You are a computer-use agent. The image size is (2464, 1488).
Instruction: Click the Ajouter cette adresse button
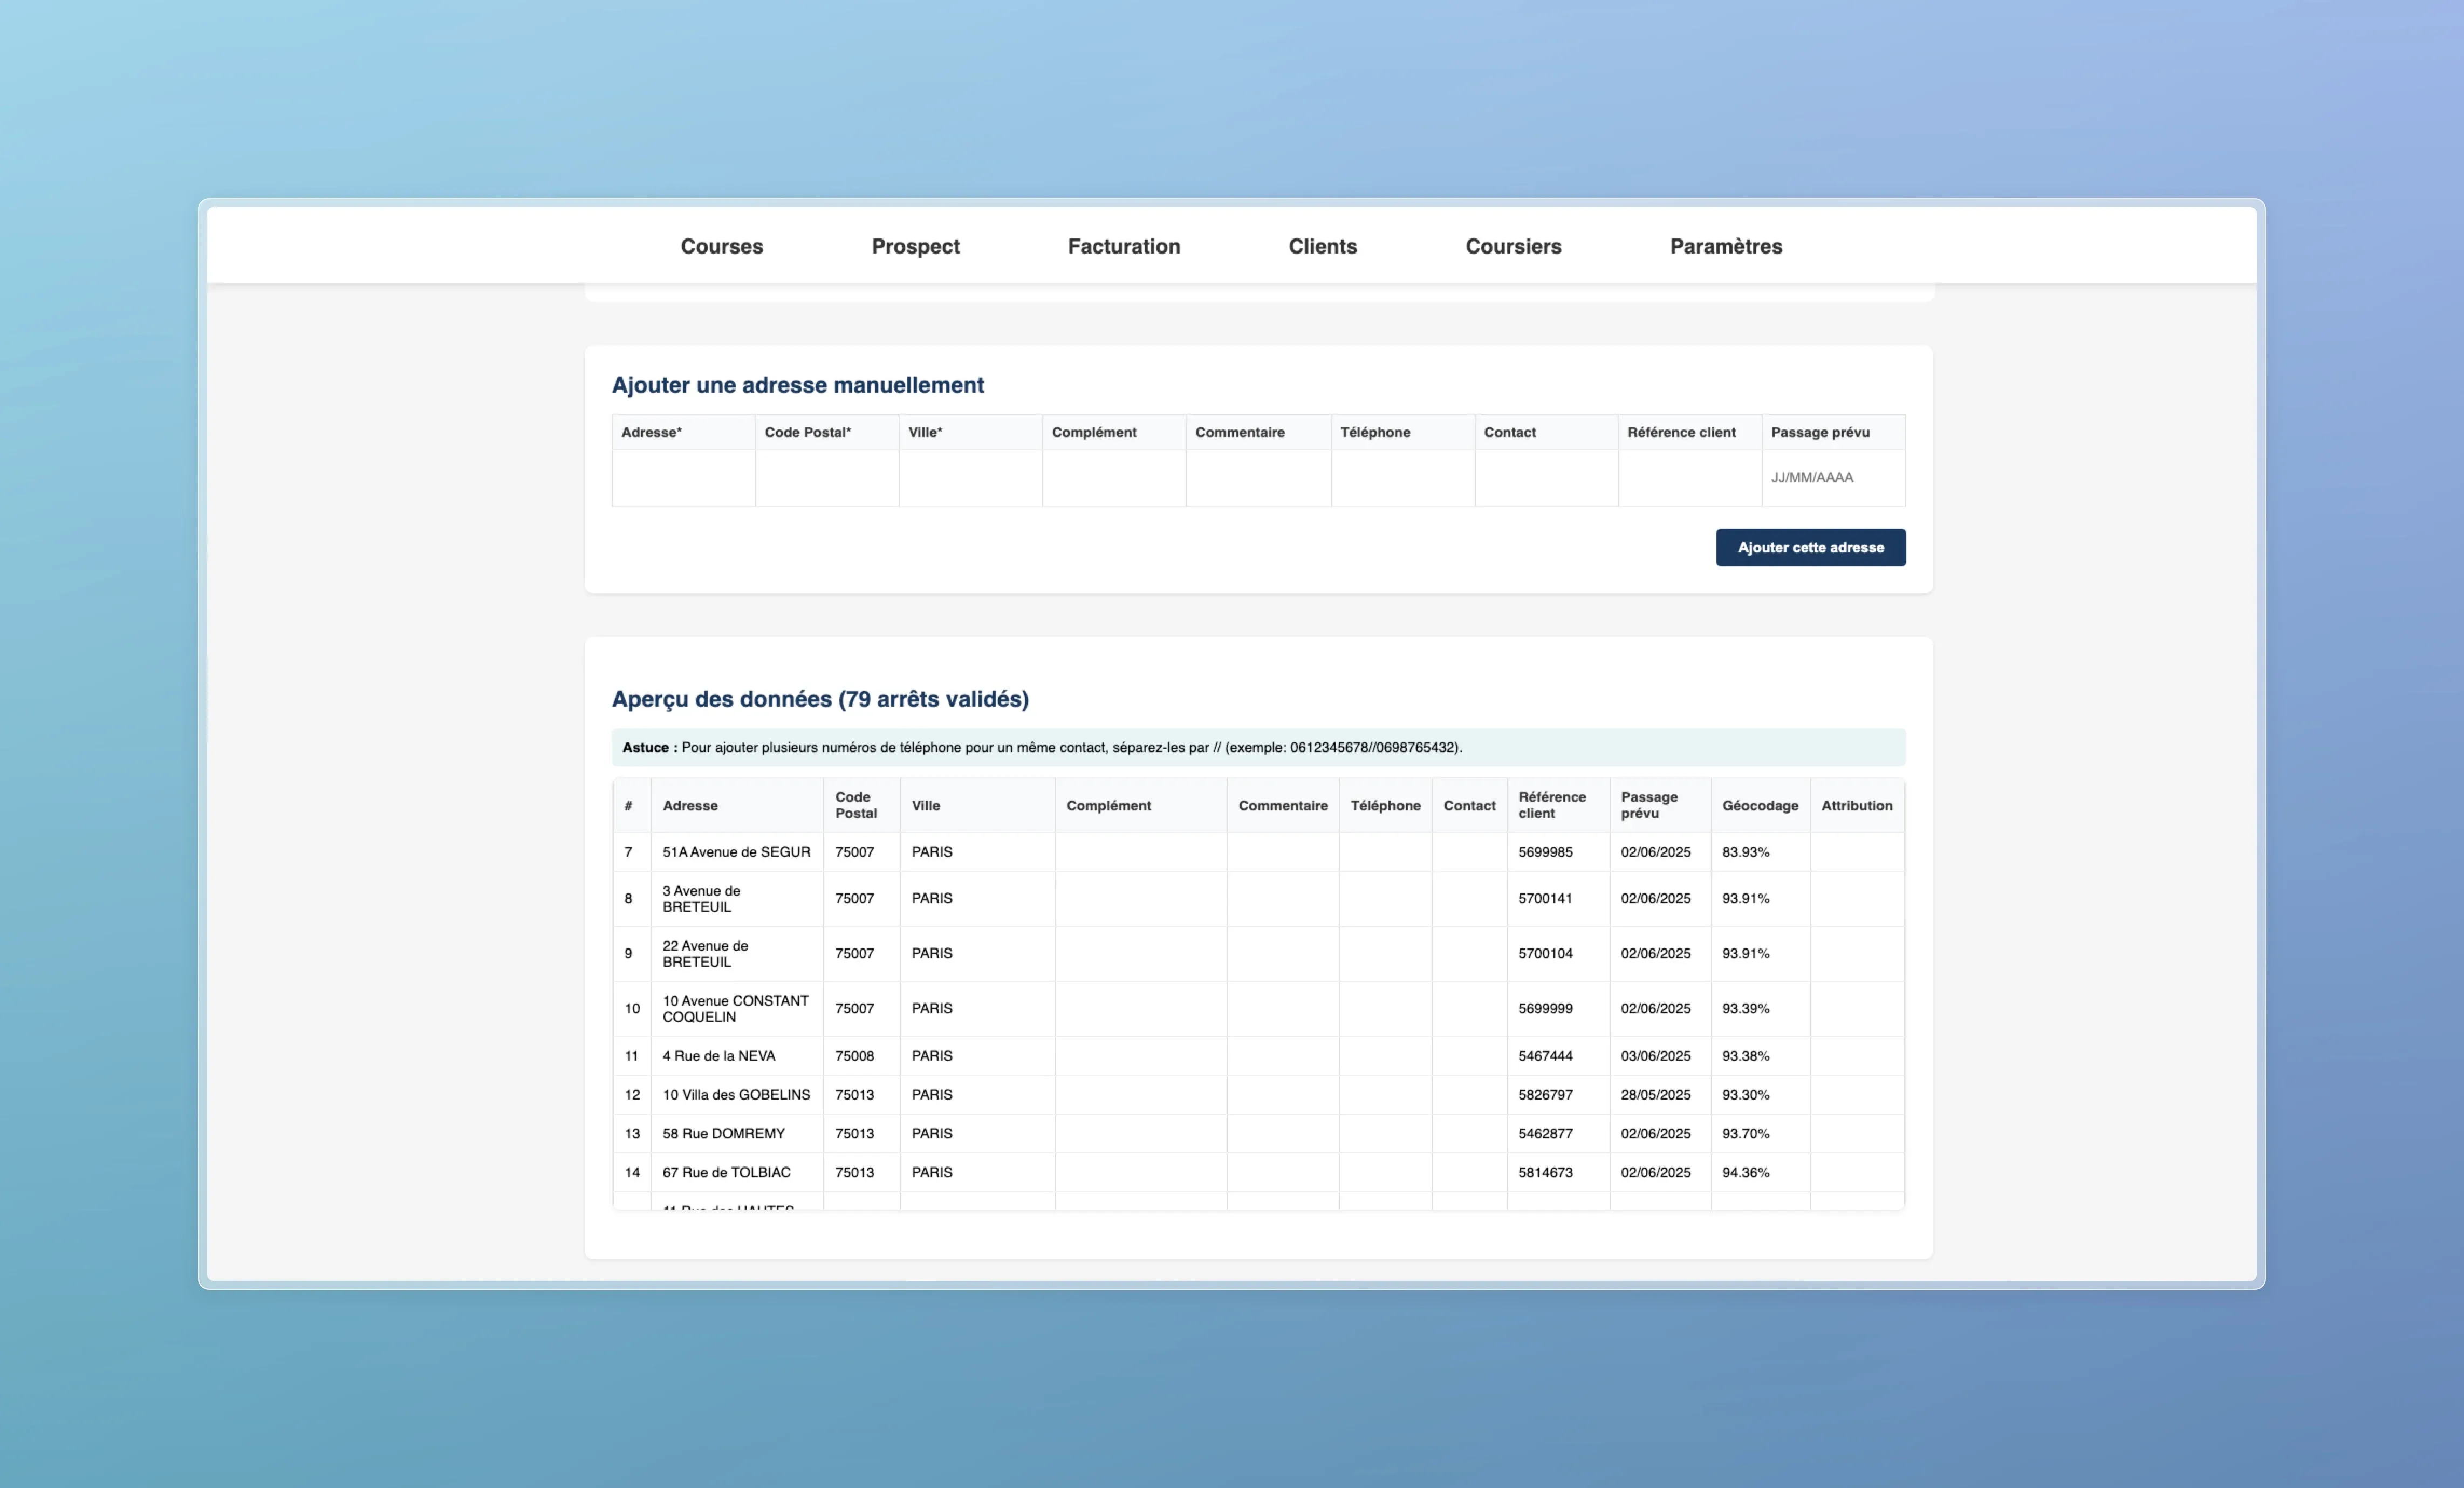(1809, 547)
